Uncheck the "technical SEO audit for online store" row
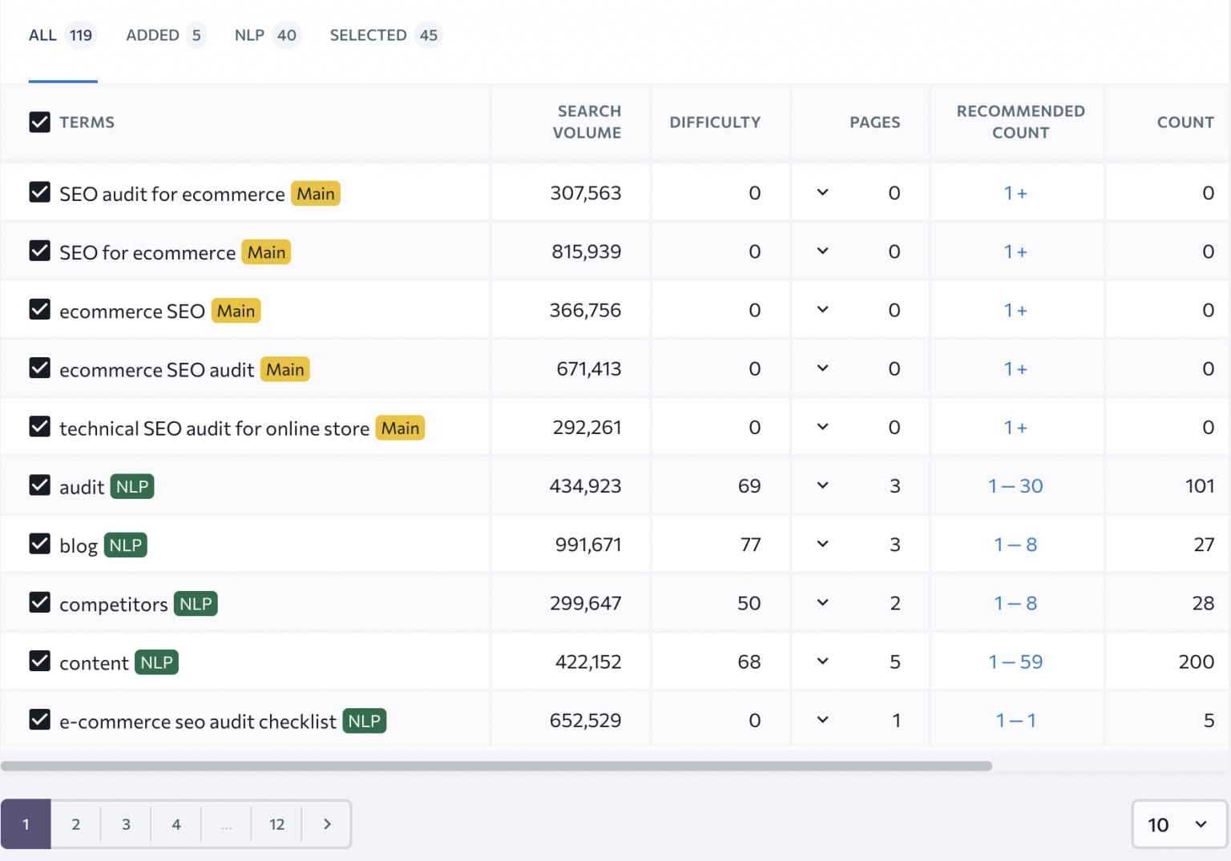The width and height of the screenshot is (1231, 861). click(x=39, y=427)
